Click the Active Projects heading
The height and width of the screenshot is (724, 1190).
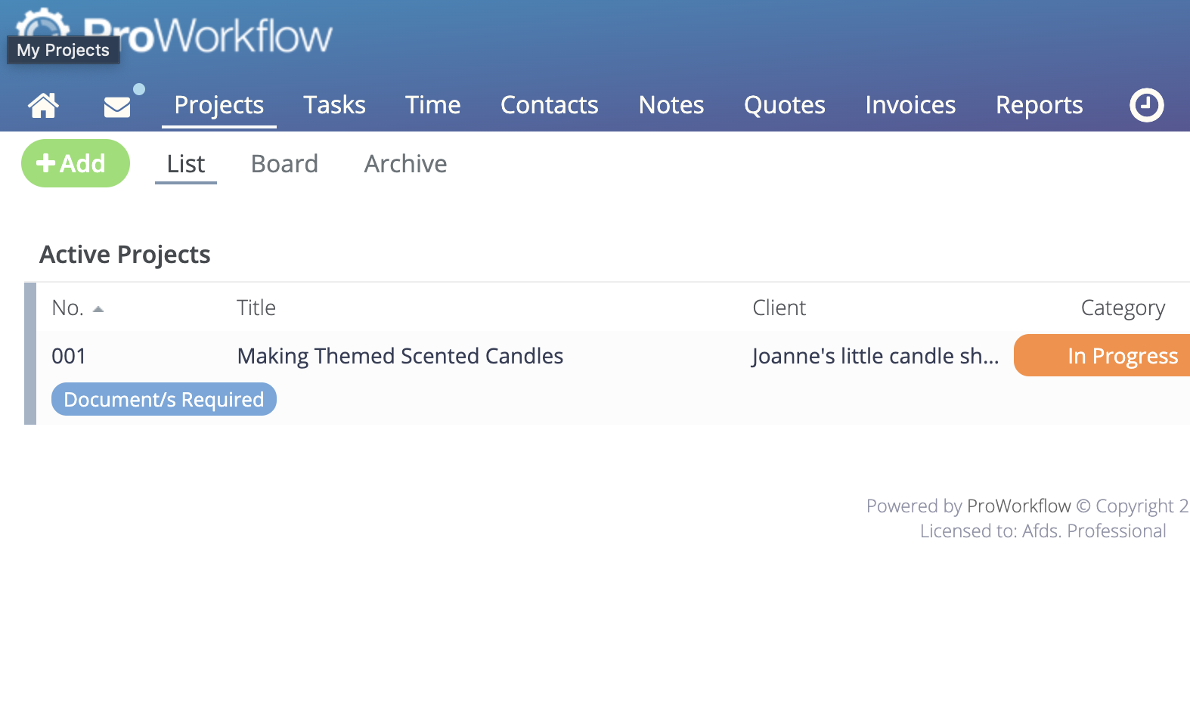[x=125, y=255]
